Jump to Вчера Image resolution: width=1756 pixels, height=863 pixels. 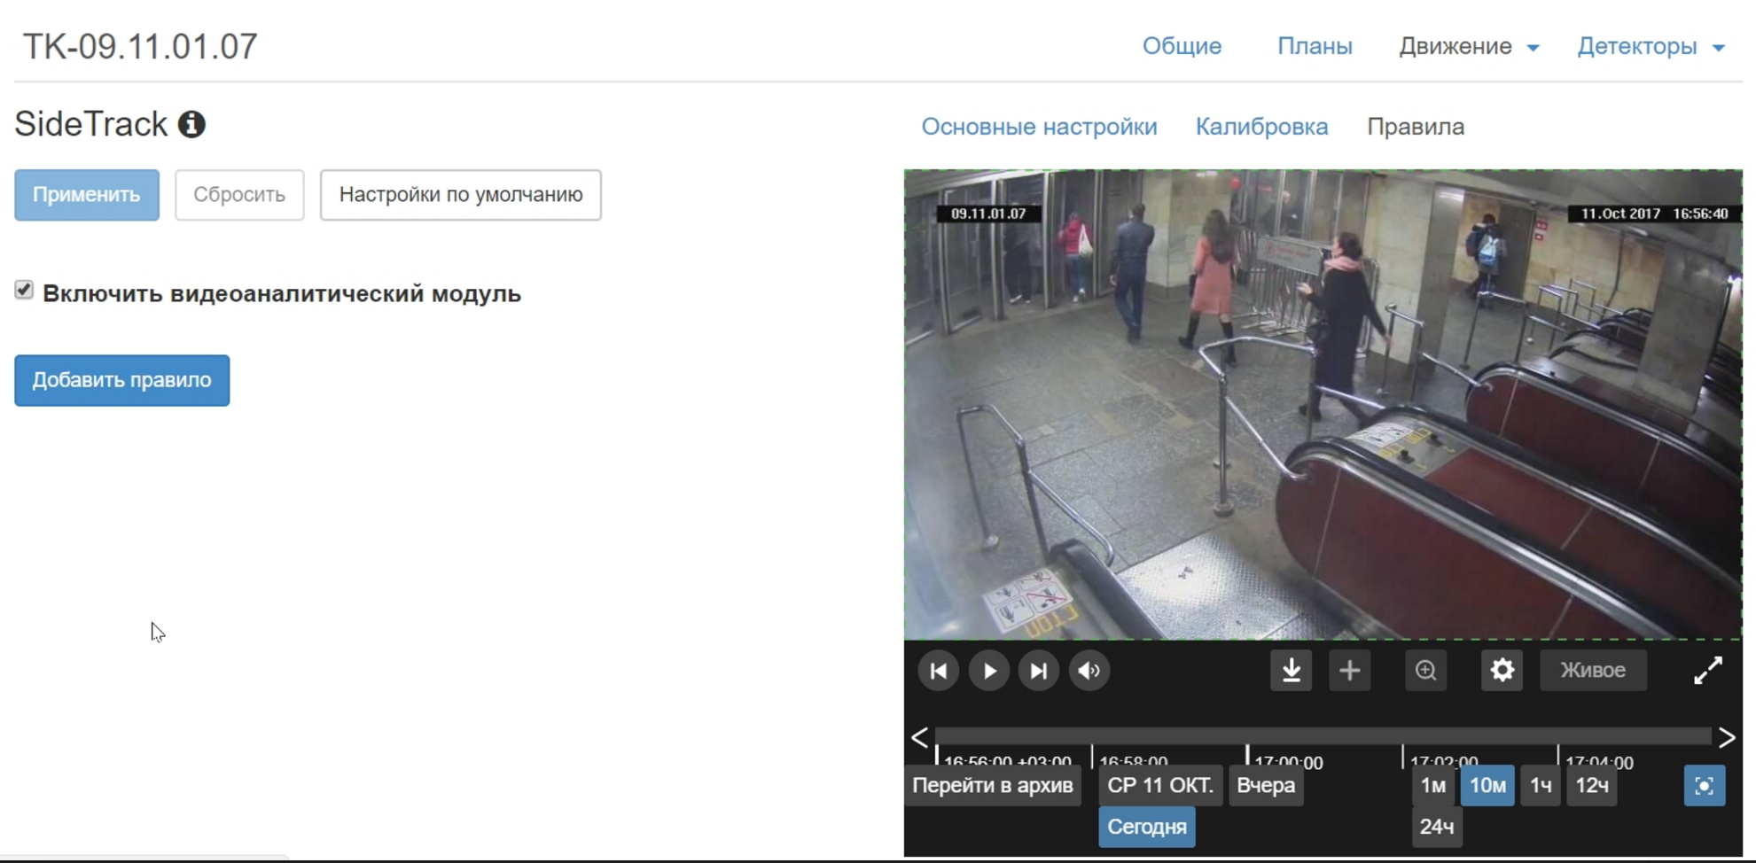pyautogui.click(x=1266, y=786)
